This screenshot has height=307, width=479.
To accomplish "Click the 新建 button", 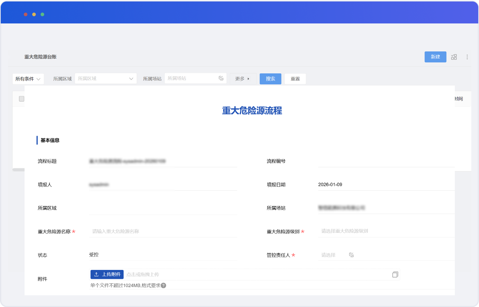I will (435, 57).
